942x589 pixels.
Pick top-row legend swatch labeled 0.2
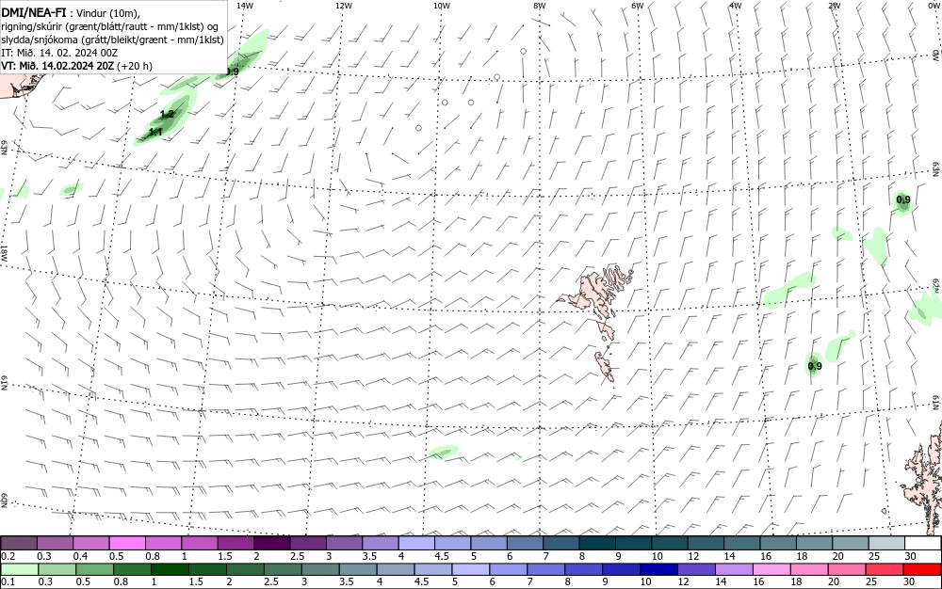pos(18,543)
